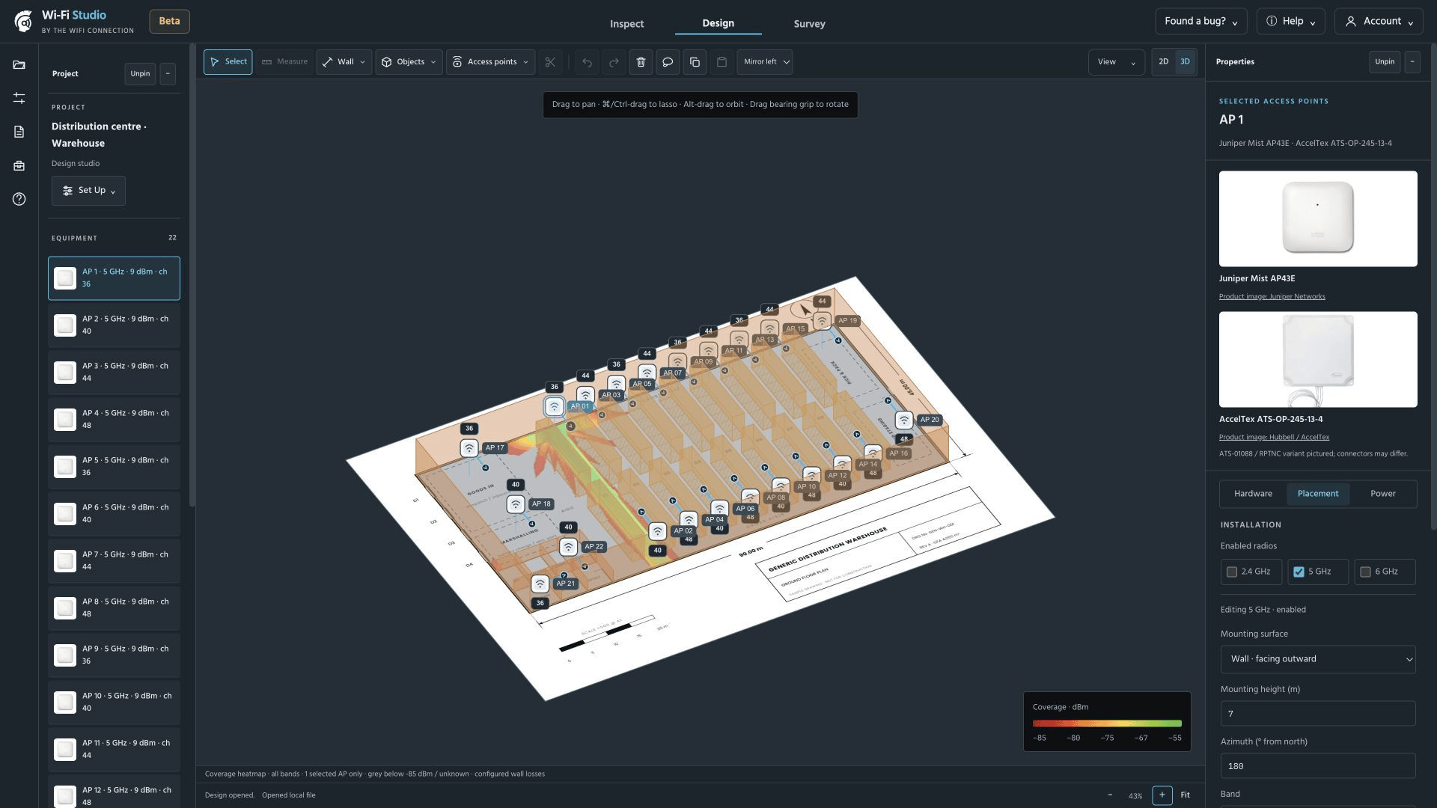Click the zoom in plus button
The height and width of the screenshot is (808, 1437).
coord(1162,795)
